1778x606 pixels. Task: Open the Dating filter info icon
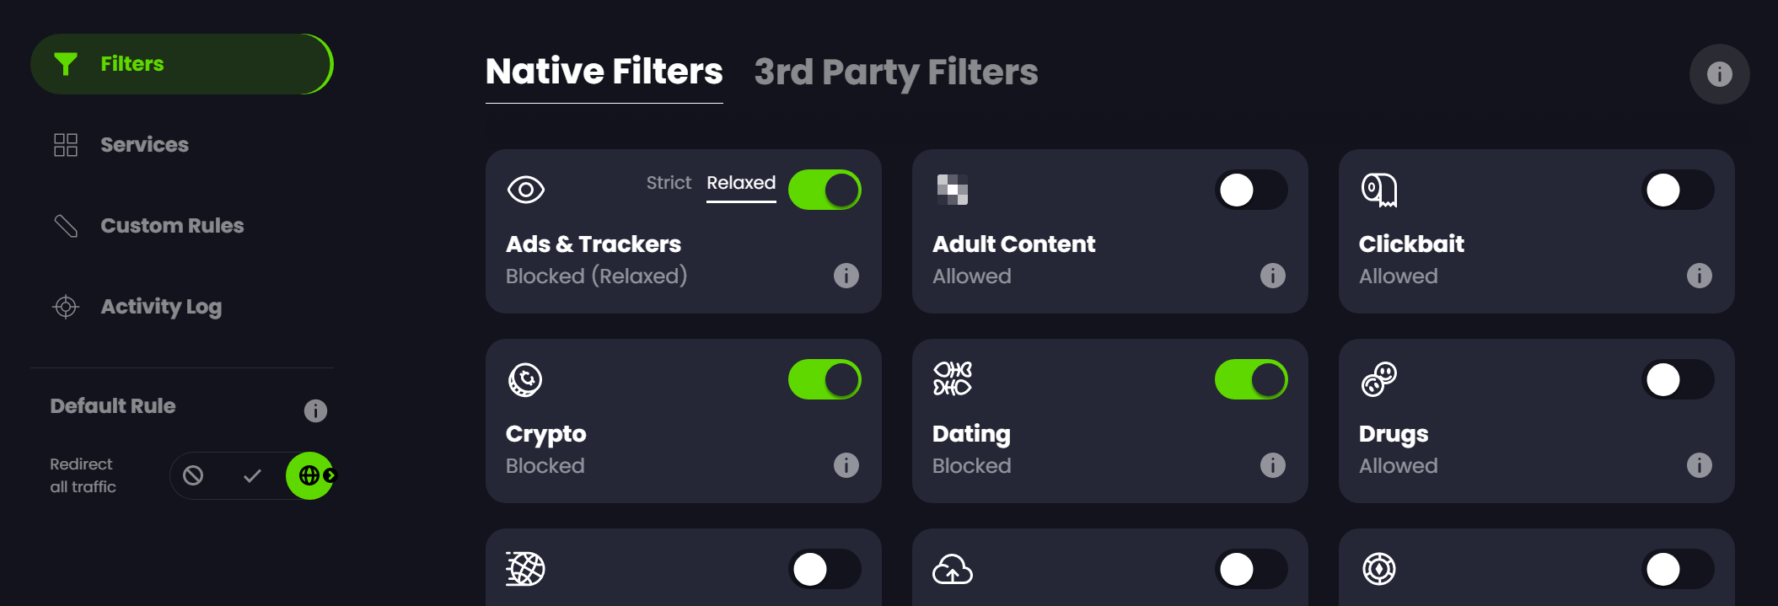coord(1272,465)
